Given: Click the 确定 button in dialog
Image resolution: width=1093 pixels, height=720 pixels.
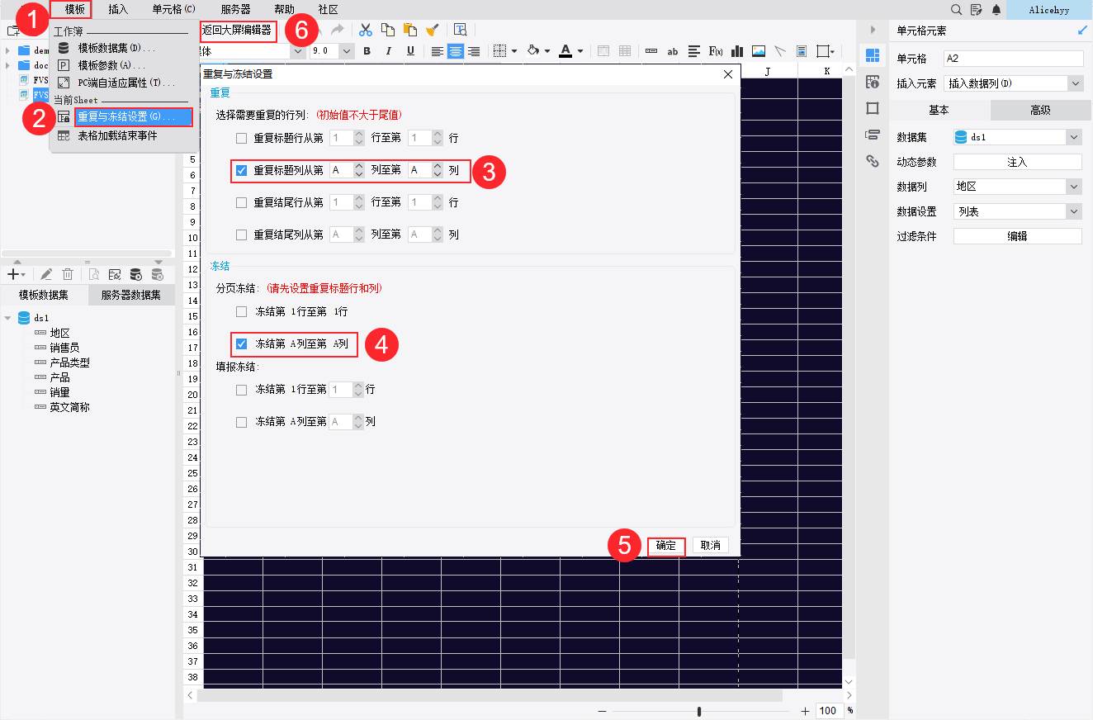Looking at the screenshot, I should tap(666, 546).
